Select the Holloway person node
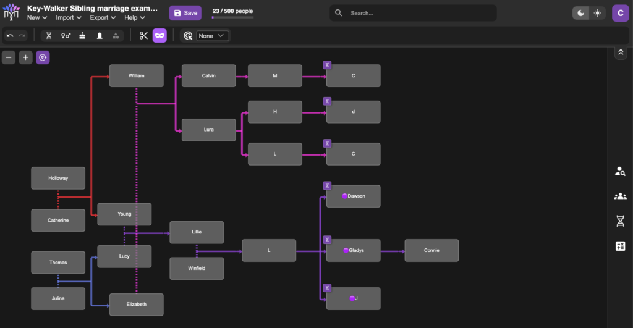This screenshot has height=328, width=633. tap(58, 178)
